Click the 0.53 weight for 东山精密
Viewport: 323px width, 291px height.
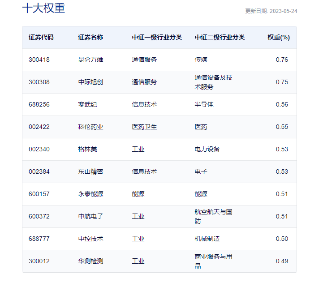coord(282,172)
